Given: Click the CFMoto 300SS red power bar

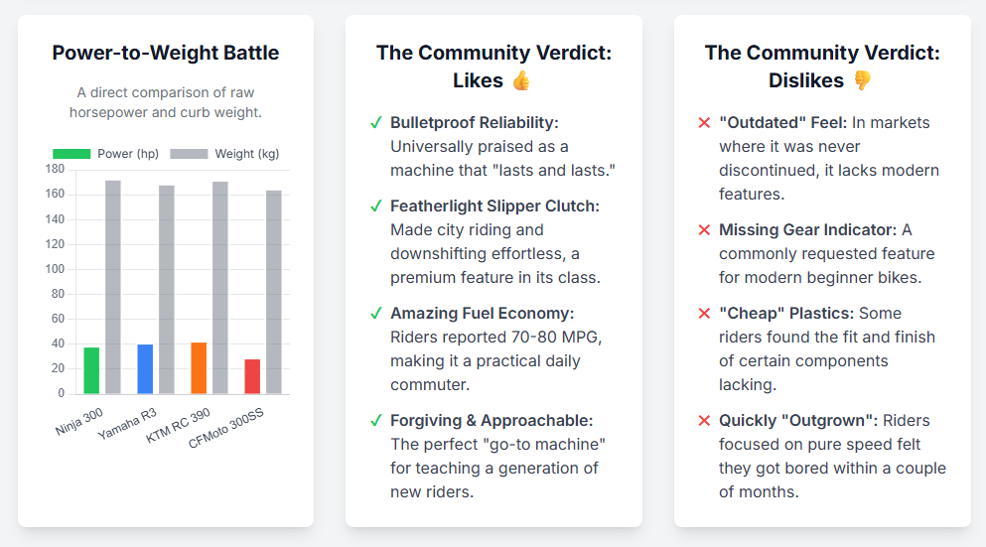Looking at the screenshot, I should point(252,376).
